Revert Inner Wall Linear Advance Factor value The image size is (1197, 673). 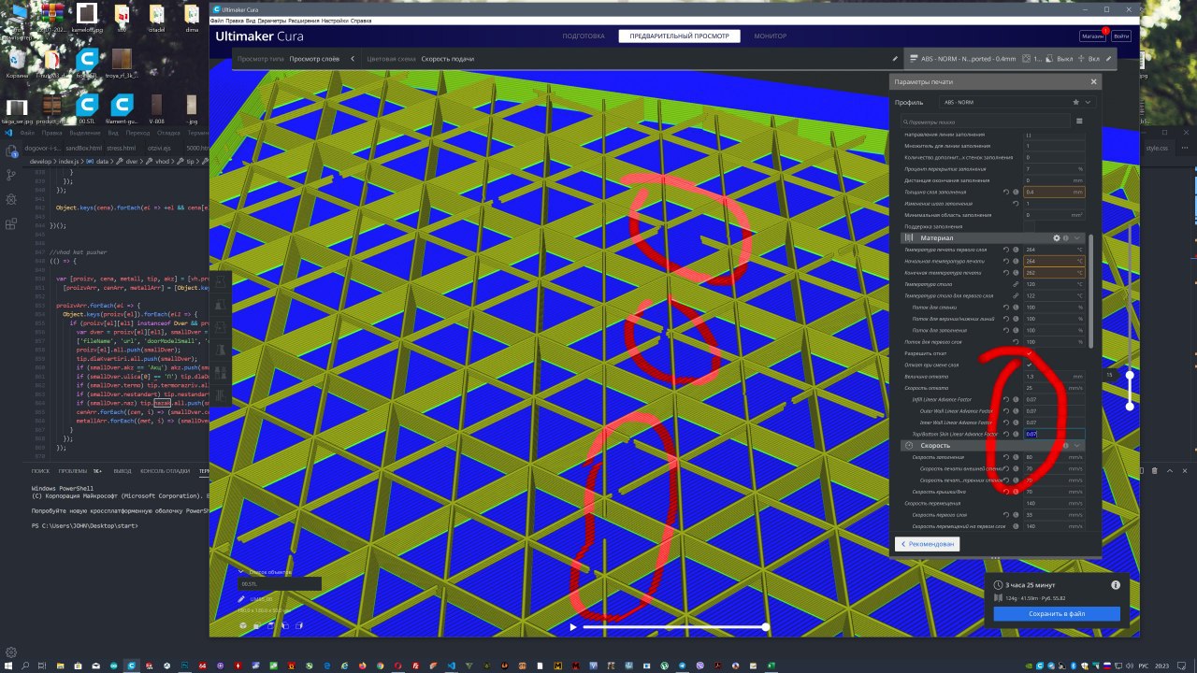(x=1006, y=422)
